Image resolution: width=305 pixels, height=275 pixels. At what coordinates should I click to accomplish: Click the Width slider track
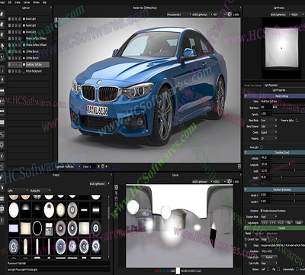point(289,171)
